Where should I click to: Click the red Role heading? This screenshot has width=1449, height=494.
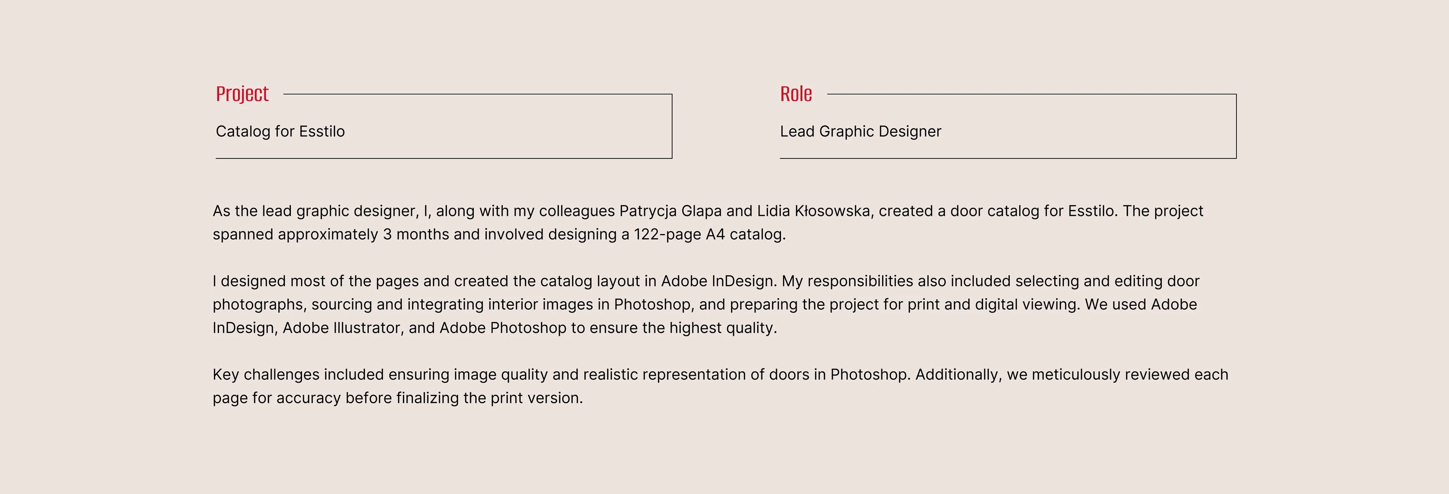click(795, 94)
